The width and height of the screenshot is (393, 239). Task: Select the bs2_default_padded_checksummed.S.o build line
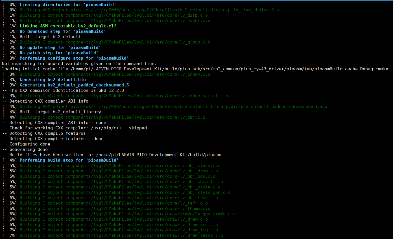tap(164, 107)
